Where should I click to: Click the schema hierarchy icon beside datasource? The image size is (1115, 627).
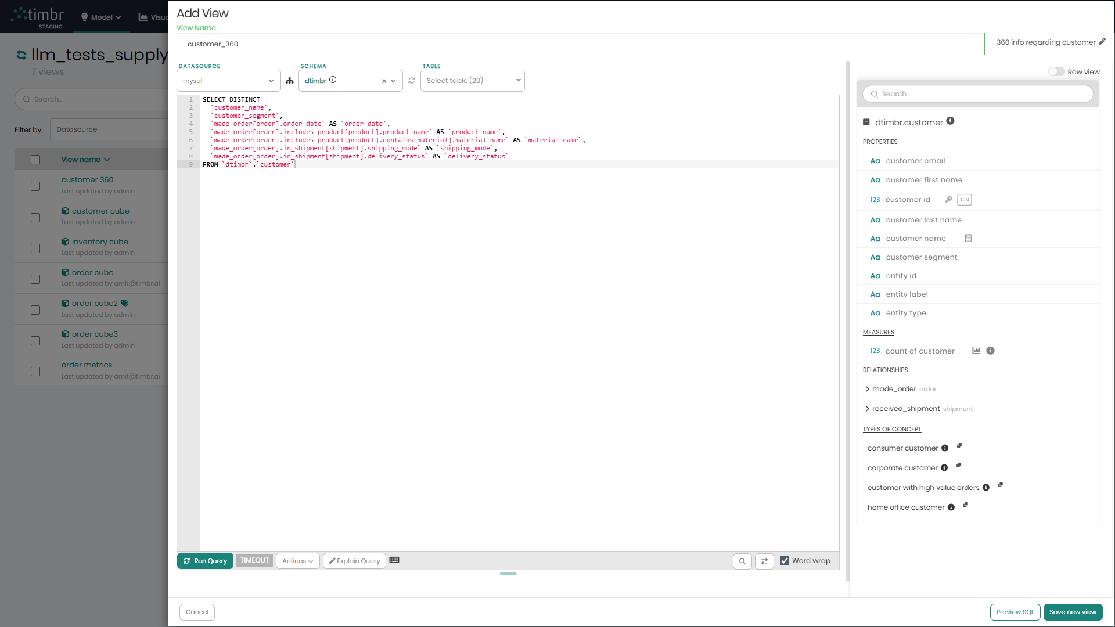tap(290, 81)
